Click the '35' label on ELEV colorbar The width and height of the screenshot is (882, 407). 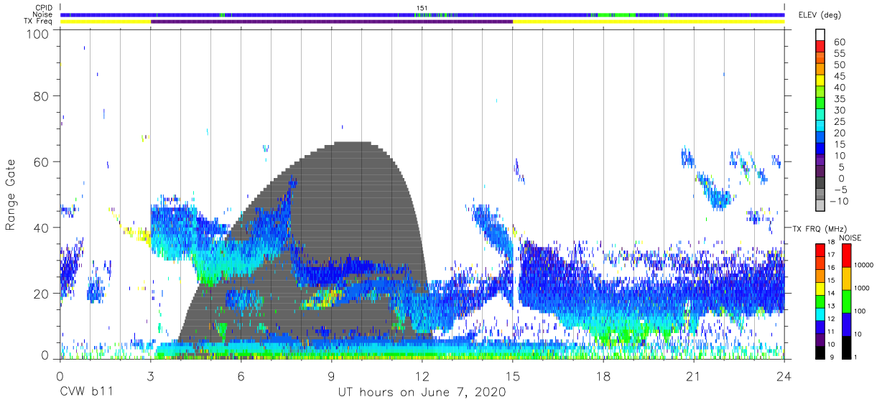pyautogui.click(x=839, y=99)
